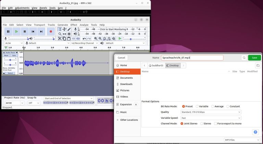Image resolution: width=263 pixels, height=144 pixels.
Task: Select the Multi-Tool asterisk icon
Action: [69, 34]
